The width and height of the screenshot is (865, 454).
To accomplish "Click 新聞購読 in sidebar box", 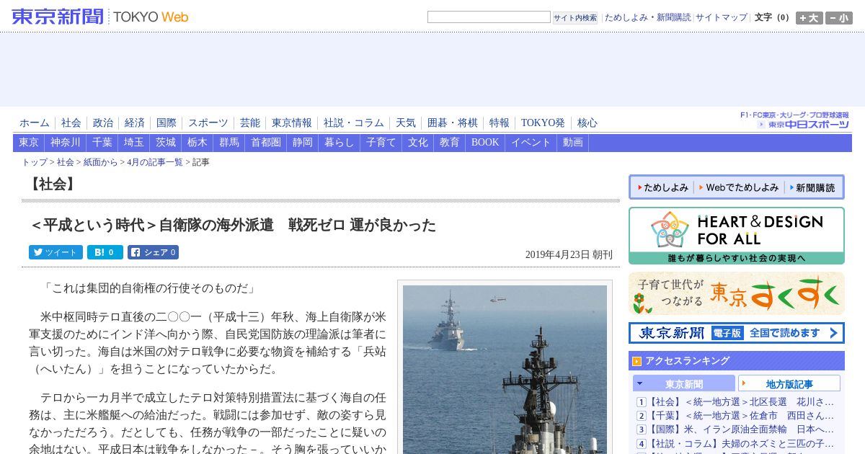I will tap(811, 187).
